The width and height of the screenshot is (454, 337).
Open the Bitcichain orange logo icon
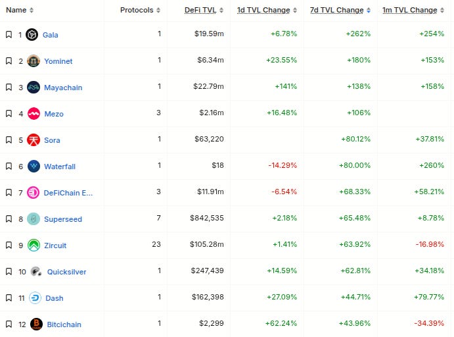pos(36,324)
